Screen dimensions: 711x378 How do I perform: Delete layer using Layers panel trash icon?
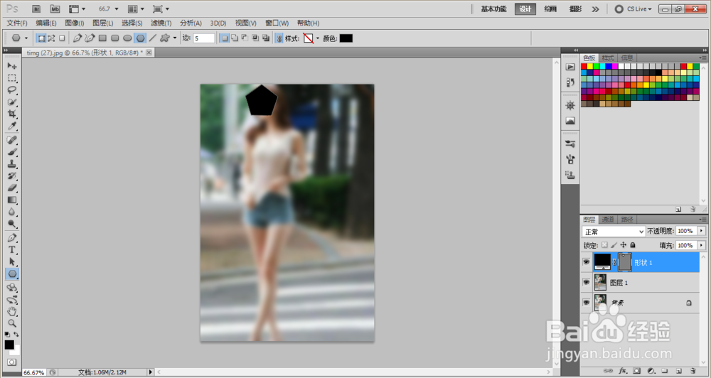[x=693, y=371]
